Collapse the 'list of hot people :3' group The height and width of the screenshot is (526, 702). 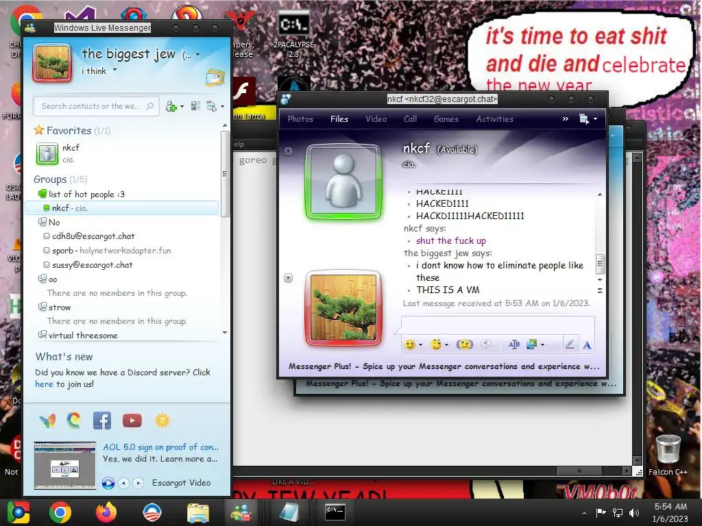tap(43, 194)
